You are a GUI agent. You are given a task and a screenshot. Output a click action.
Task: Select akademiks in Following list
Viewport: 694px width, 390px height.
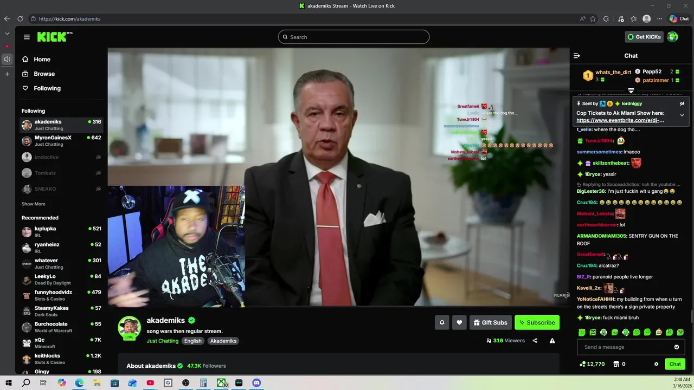(61, 125)
